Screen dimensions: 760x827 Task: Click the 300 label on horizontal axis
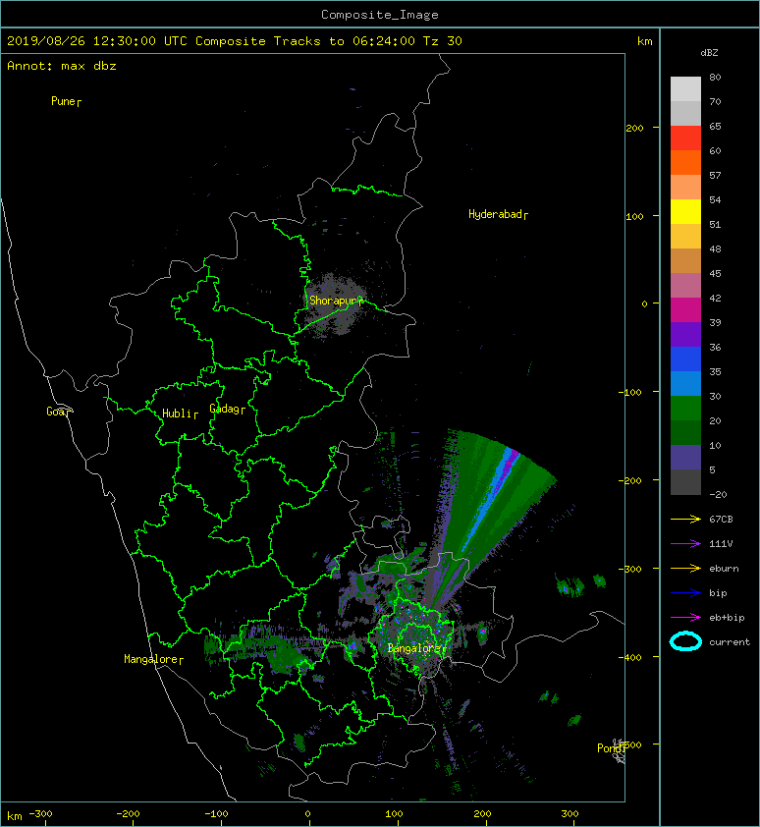tap(570, 814)
